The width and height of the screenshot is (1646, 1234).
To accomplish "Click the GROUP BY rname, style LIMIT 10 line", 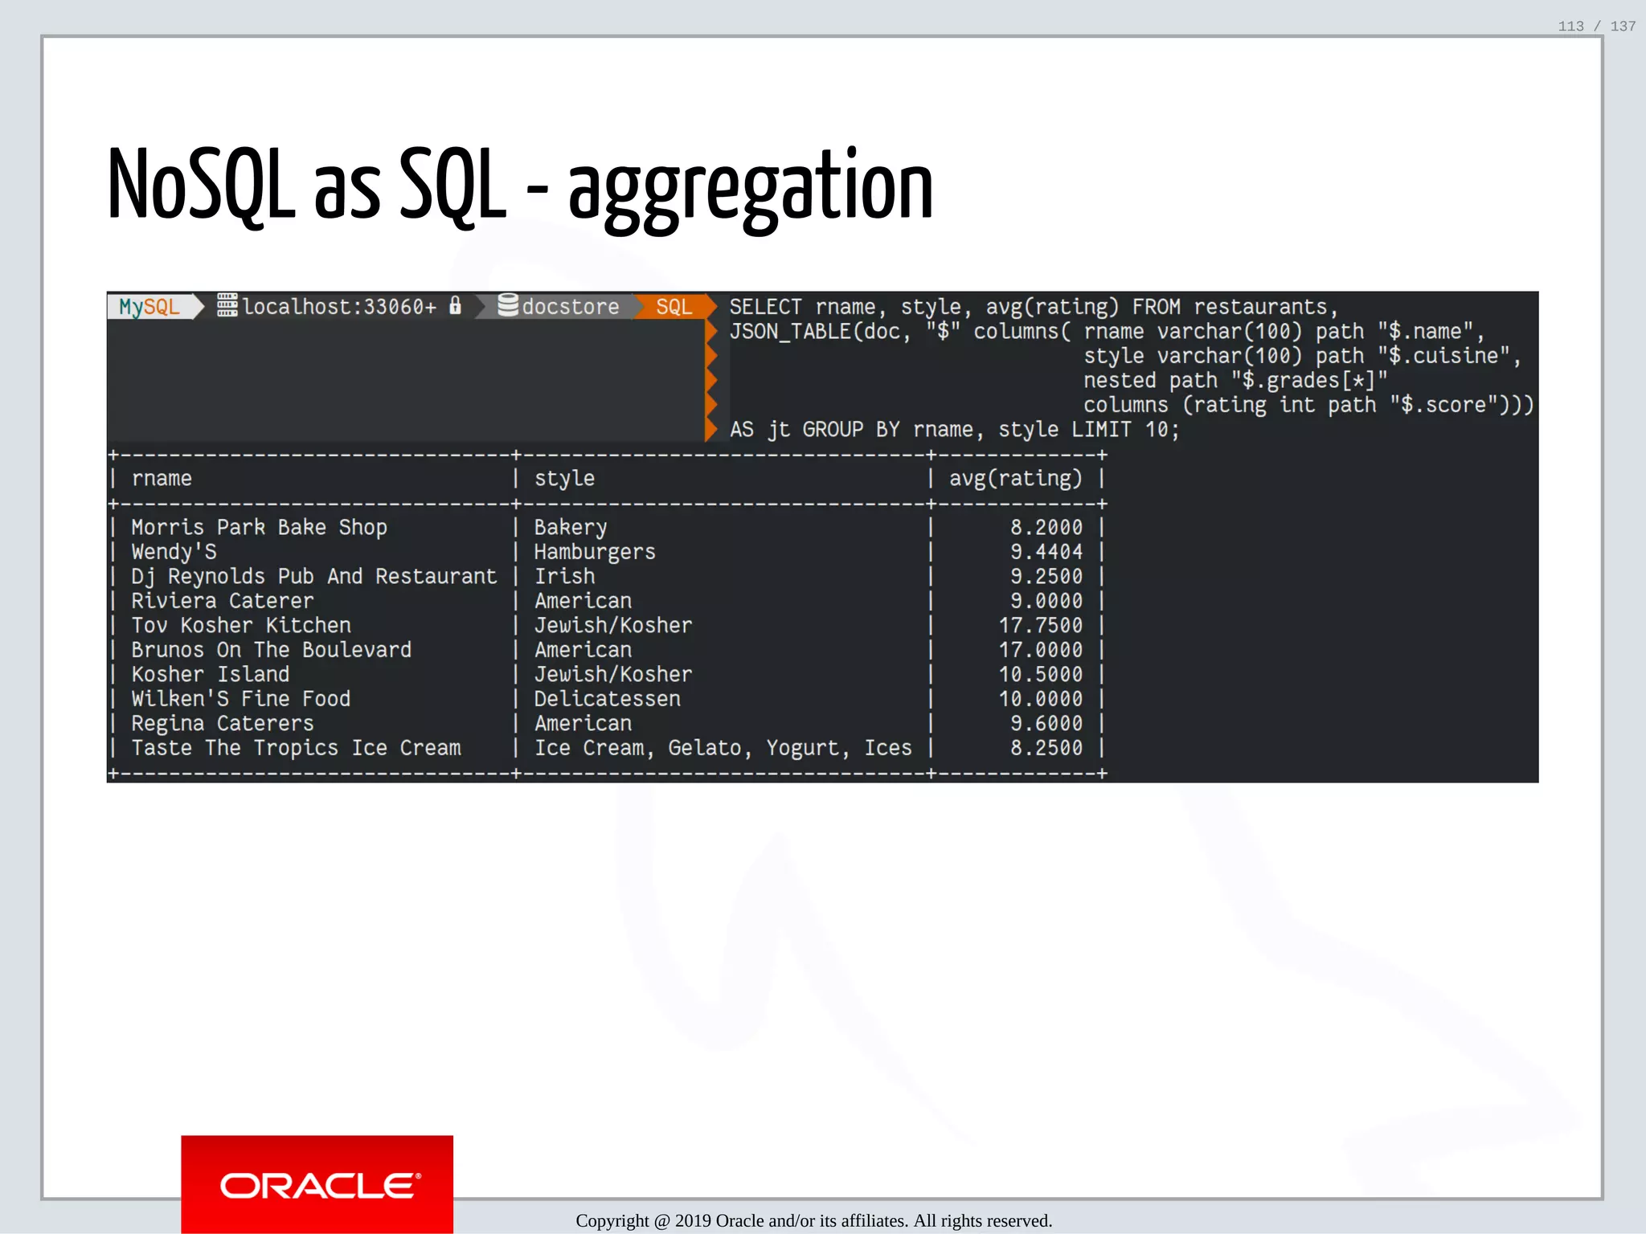I will (954, 430).
